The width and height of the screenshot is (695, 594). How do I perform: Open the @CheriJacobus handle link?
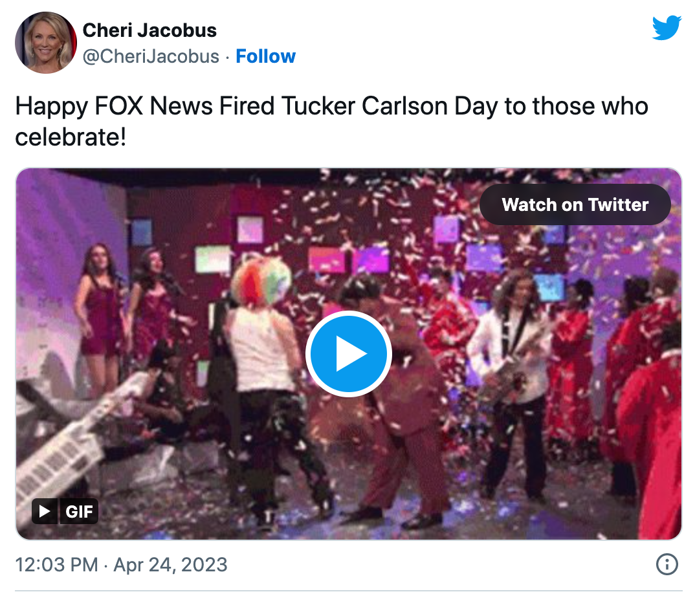(151, 56)
